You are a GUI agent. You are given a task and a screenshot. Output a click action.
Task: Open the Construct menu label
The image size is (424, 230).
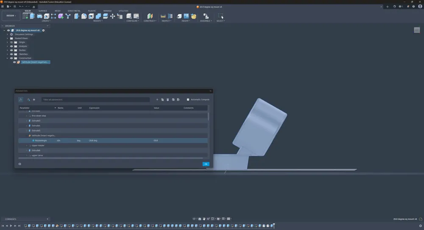(150, 21)
